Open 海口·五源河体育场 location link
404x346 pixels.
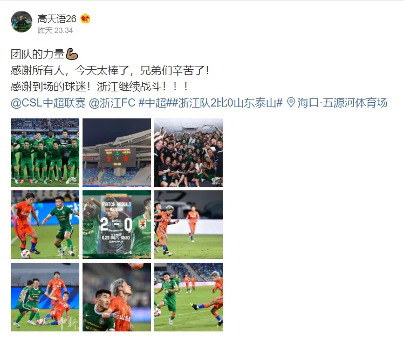coord(343,103)
